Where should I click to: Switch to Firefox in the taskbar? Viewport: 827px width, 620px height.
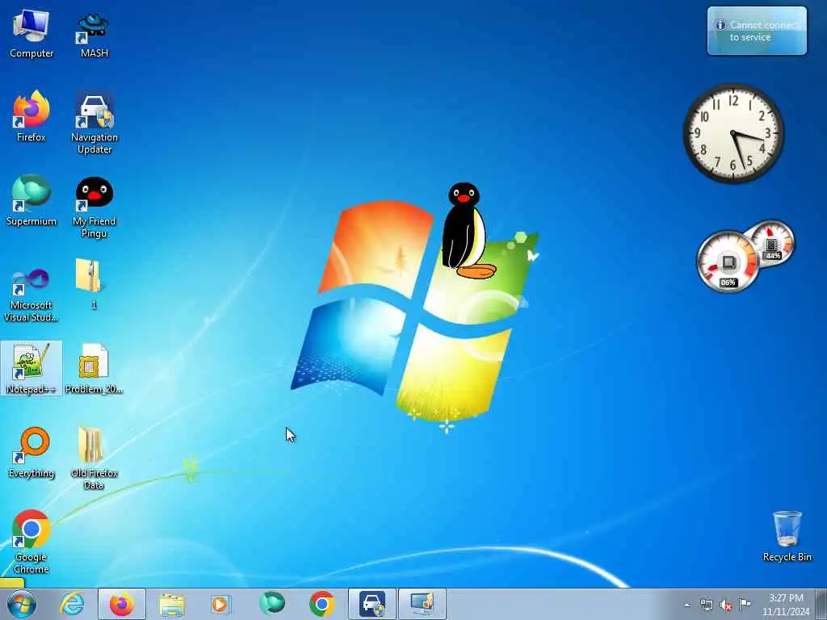click(122, 604)
